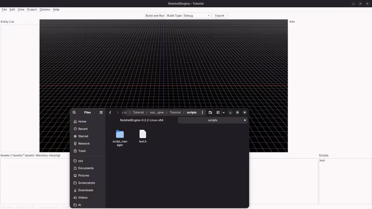
Task: Open the breadcrumb overflow menu after scripts
Action: pos(202,112)
